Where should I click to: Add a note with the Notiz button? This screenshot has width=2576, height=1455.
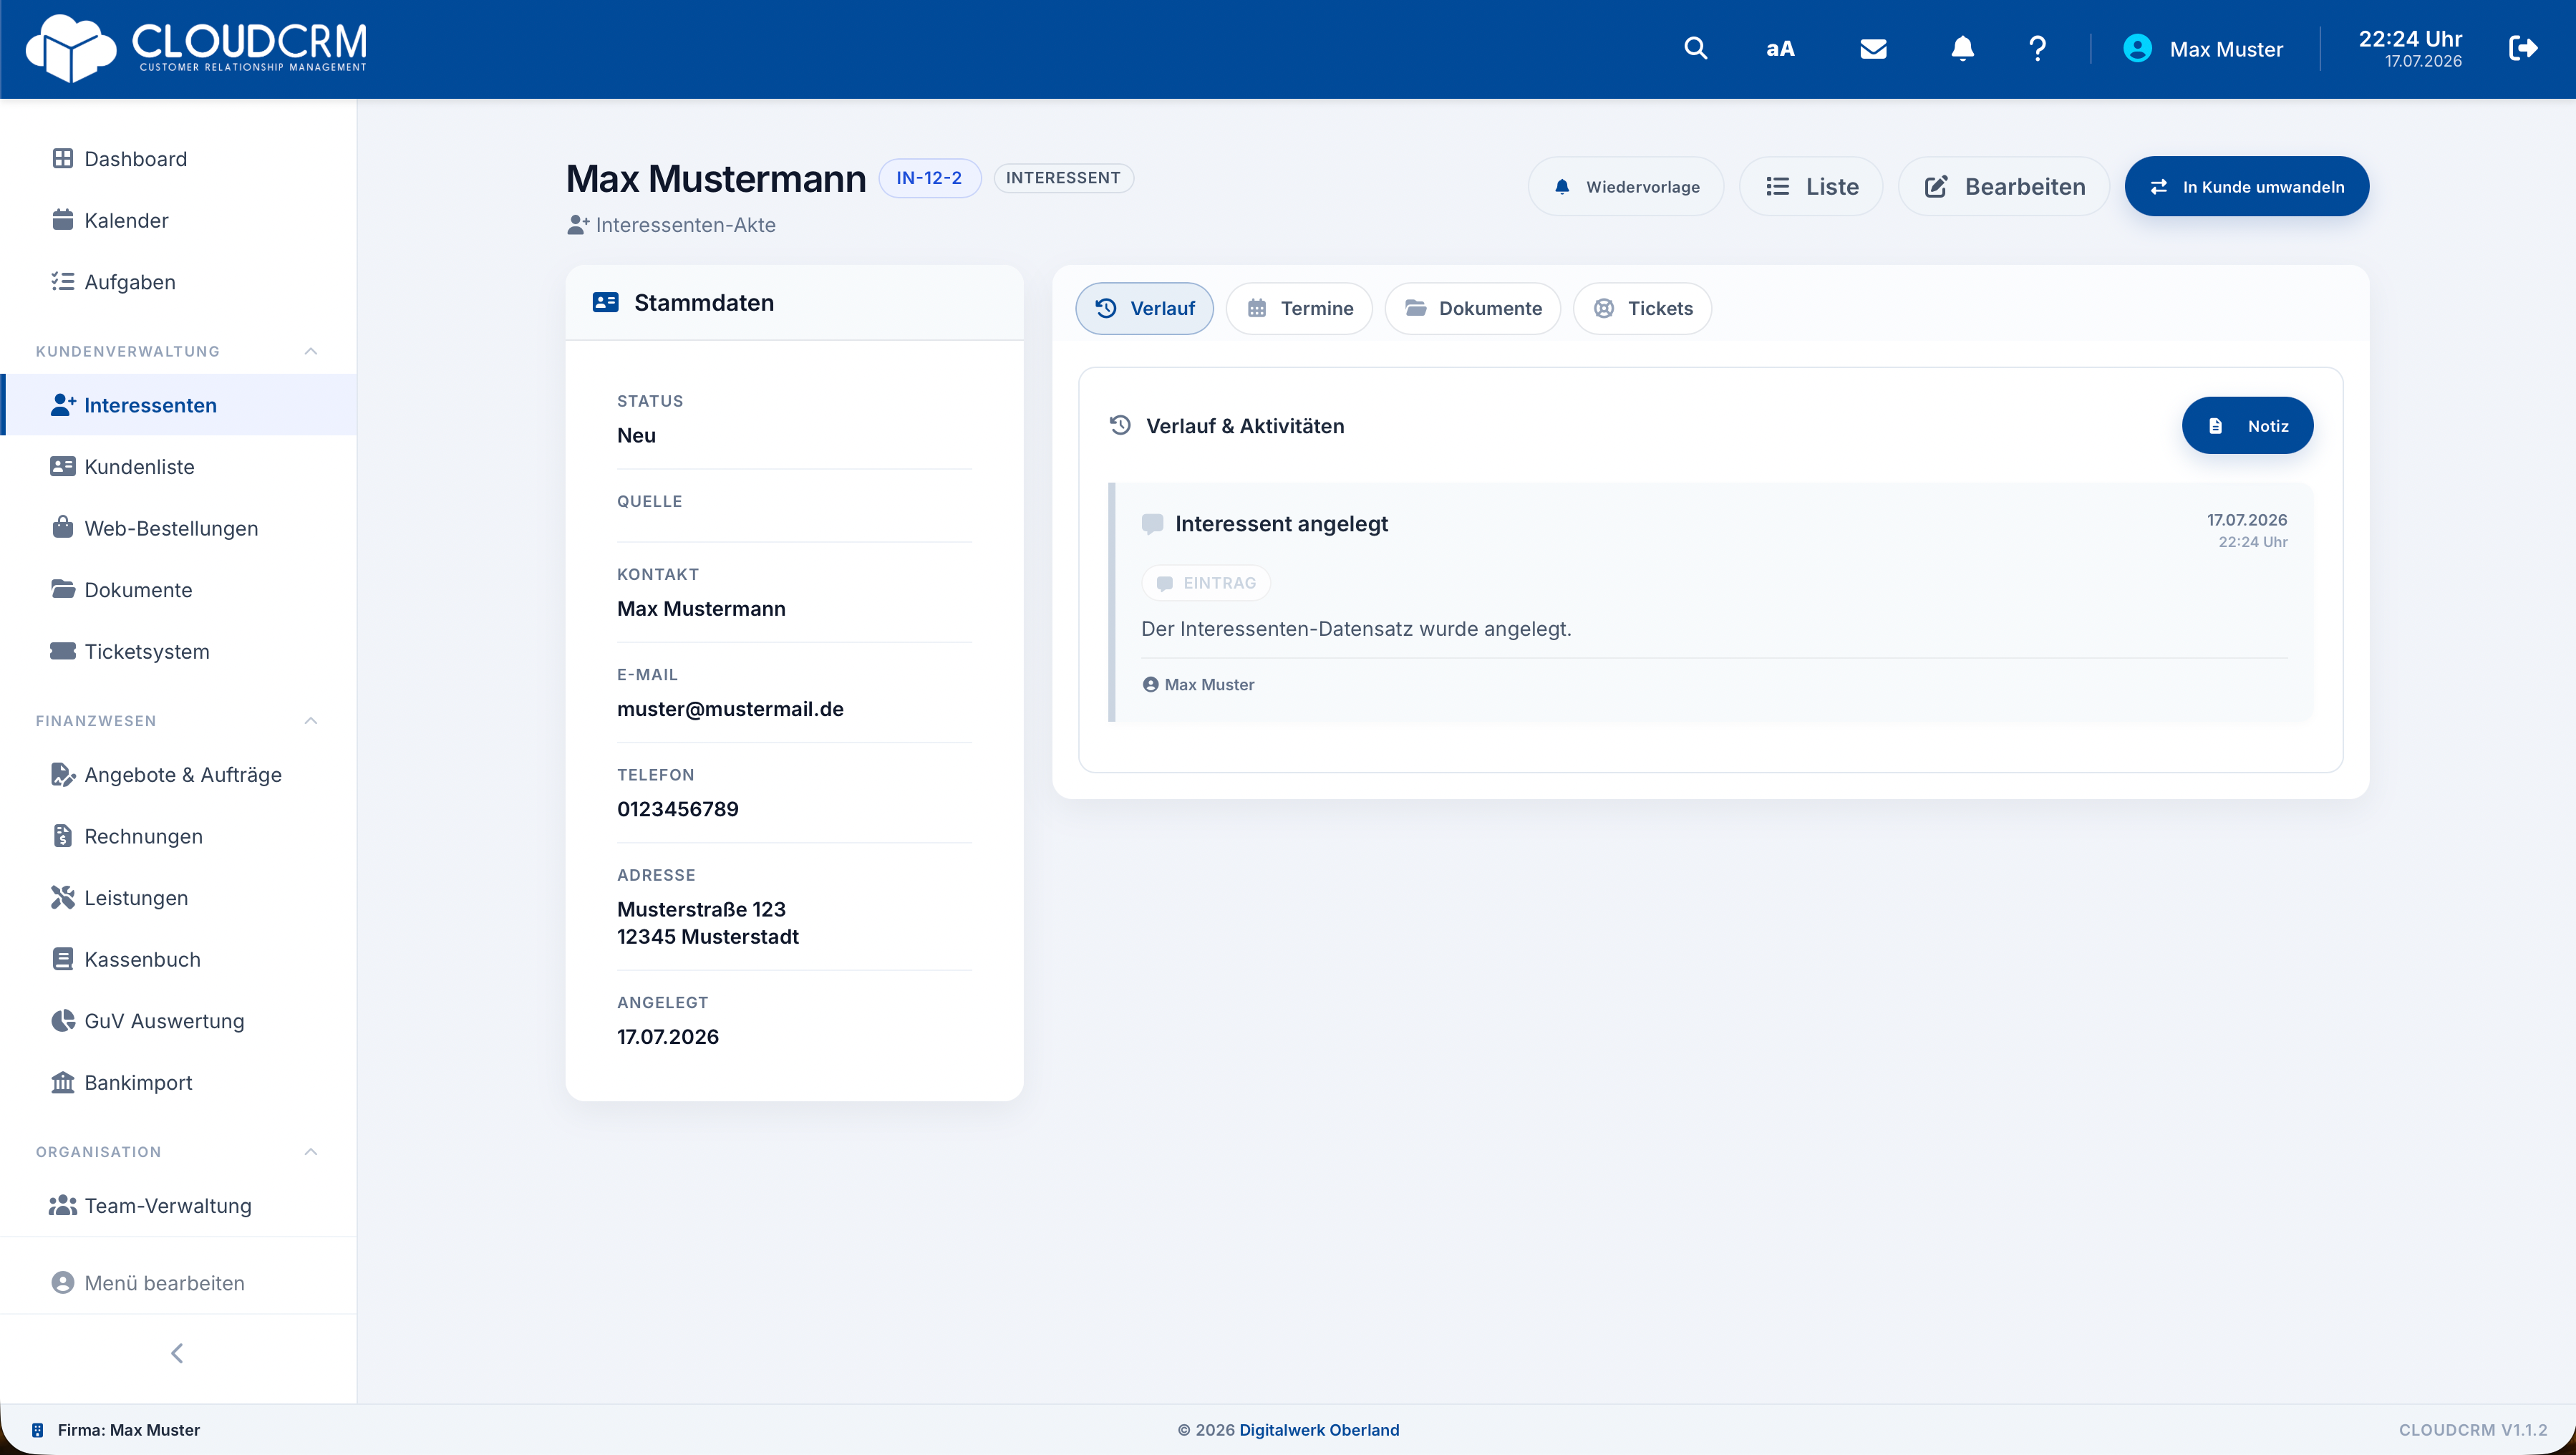click(2247, 425)
